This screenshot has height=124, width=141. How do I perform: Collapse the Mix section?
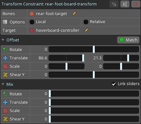[x=3, y=84]
